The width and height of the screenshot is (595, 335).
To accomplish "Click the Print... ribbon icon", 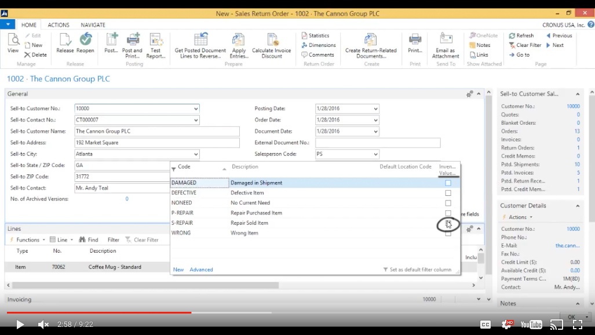I will (x=415, y=43).
